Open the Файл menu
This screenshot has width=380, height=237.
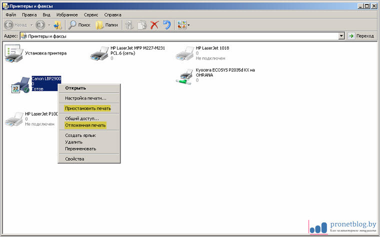[11, 15]
